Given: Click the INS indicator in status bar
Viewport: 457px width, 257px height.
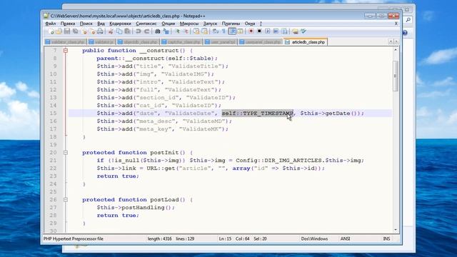Looking at the screenshot, I should coord(386,238).
